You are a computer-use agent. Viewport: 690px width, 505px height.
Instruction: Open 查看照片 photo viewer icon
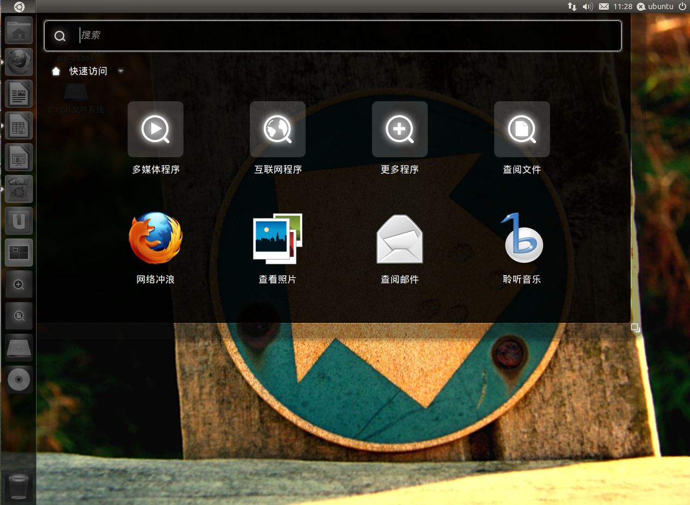pos(278,238)
